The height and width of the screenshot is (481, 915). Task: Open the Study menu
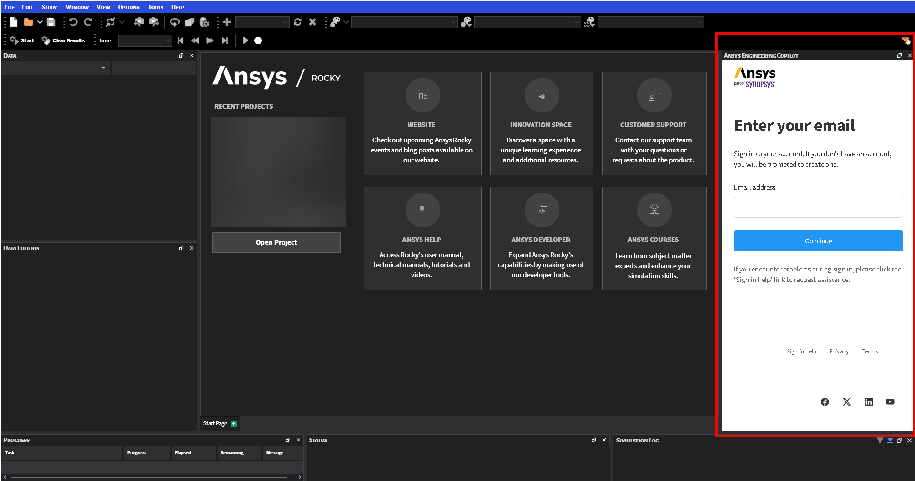click(49, 7)
